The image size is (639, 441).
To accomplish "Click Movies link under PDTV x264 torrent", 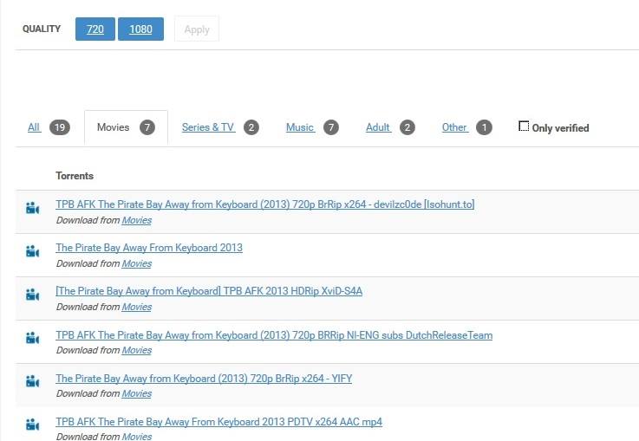I will pyautogui.click(x=136, y=437).
